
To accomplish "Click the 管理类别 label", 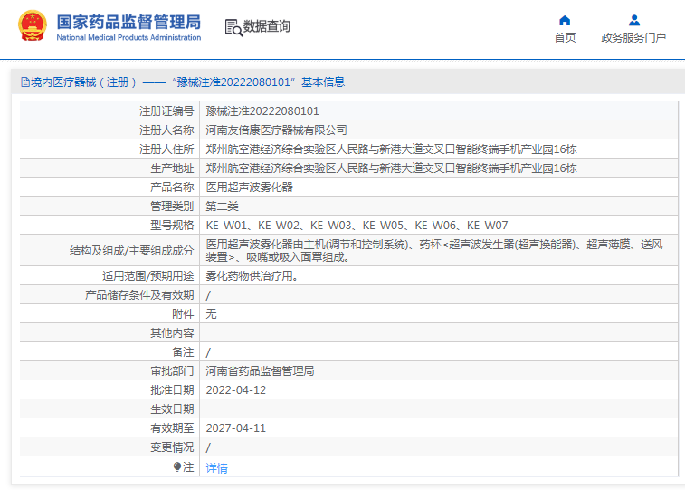I will pos(172,207).
